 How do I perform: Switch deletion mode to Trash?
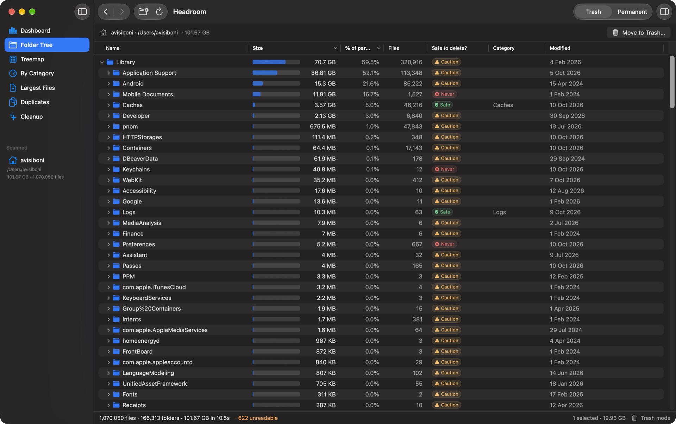click(593, 12)
